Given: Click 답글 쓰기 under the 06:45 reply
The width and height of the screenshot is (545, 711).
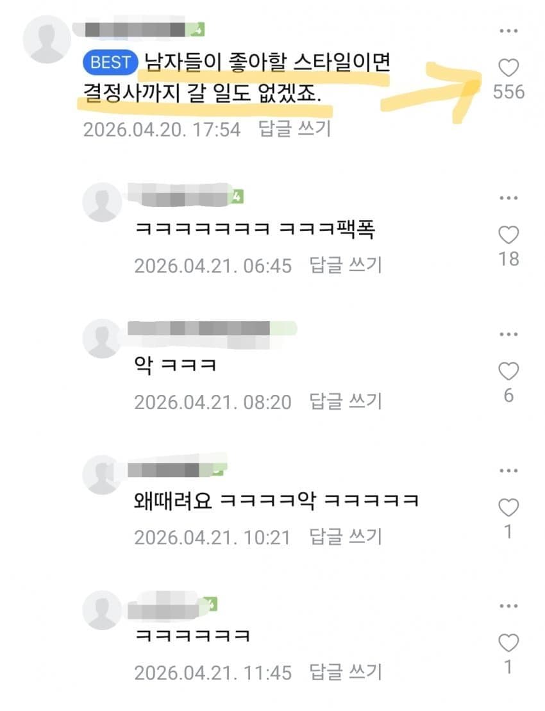Looking at the screenshot, I should 346,265.
